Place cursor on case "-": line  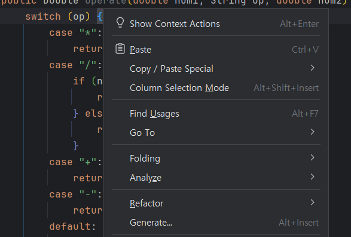tap(75, 195)
